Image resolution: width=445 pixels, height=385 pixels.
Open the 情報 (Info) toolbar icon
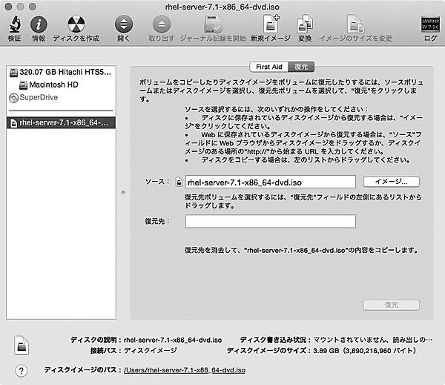38,25
